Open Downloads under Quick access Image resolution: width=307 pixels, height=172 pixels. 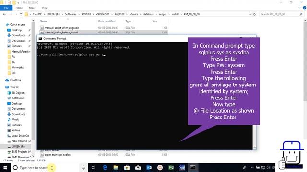[x=18, y=35]
